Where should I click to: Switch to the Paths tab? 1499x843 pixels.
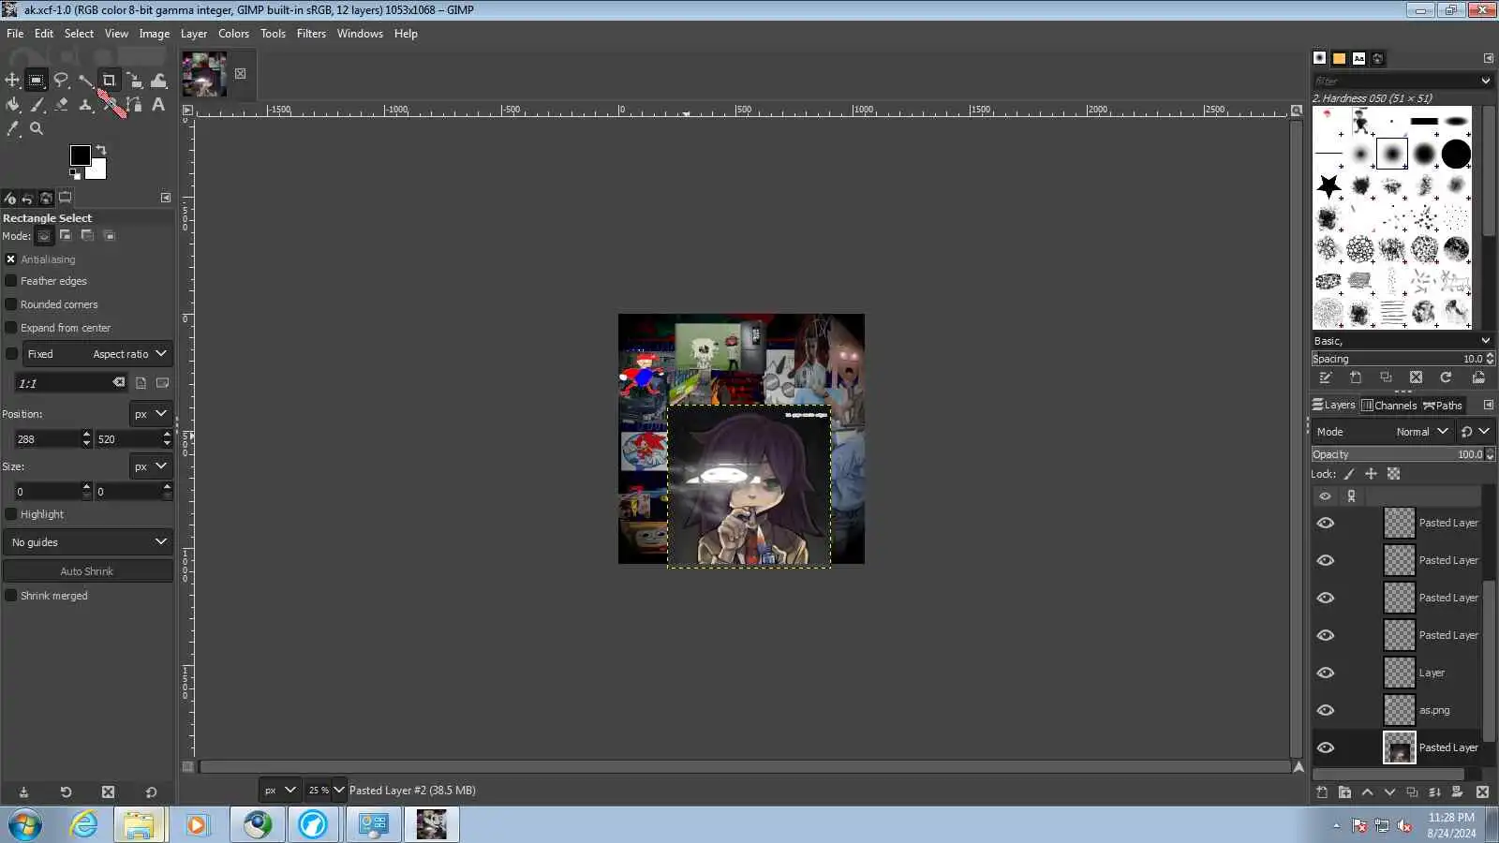(1443, 406)
